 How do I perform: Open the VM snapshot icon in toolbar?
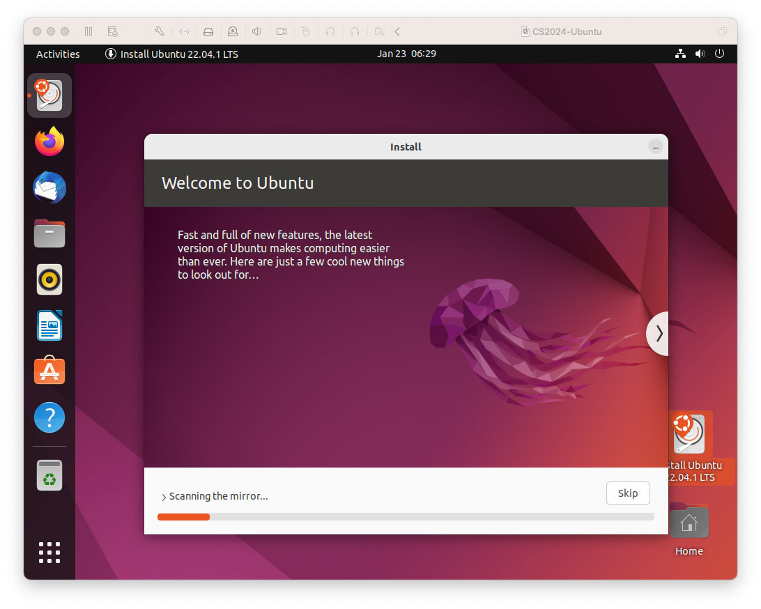(112, 31)
